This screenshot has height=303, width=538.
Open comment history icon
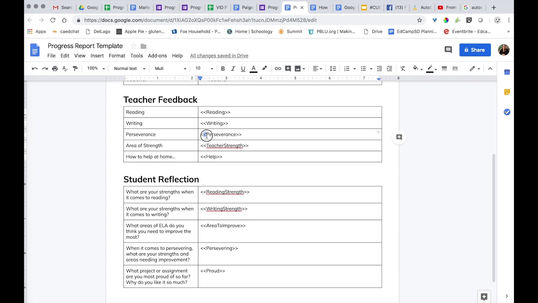[x=448, y=50]
